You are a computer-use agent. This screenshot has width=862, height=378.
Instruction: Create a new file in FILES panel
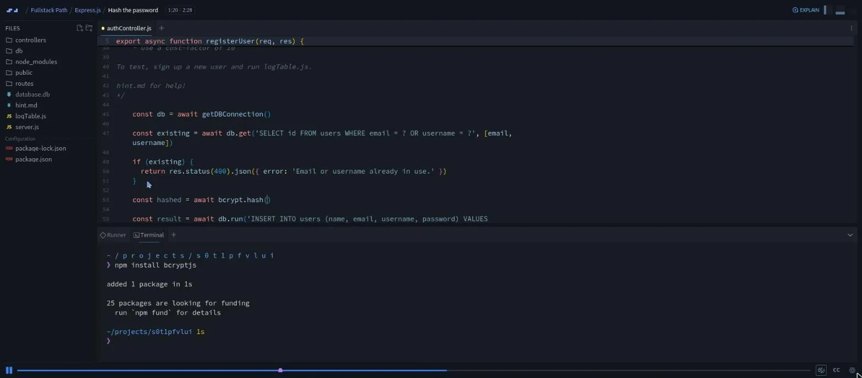point(80,28)
